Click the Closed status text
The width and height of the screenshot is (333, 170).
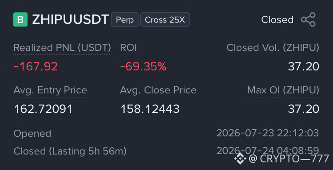[277, 19]
